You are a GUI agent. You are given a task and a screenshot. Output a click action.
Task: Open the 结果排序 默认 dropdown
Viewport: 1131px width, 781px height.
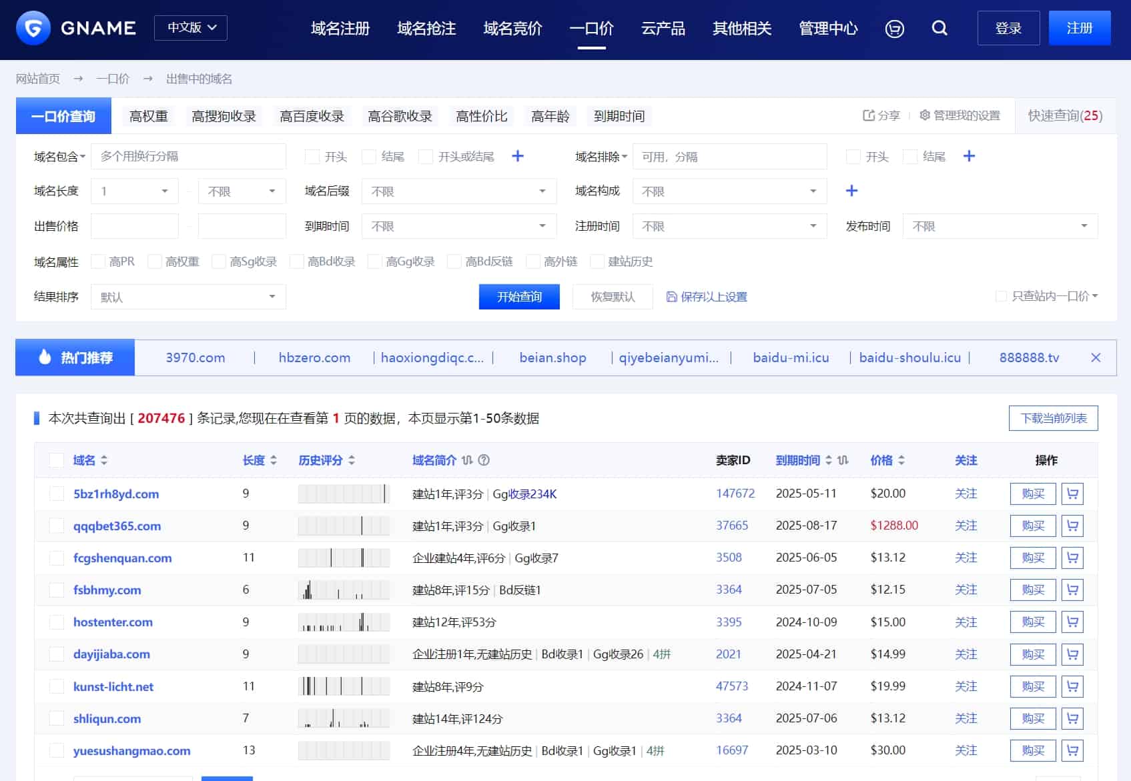click(187, 296)
